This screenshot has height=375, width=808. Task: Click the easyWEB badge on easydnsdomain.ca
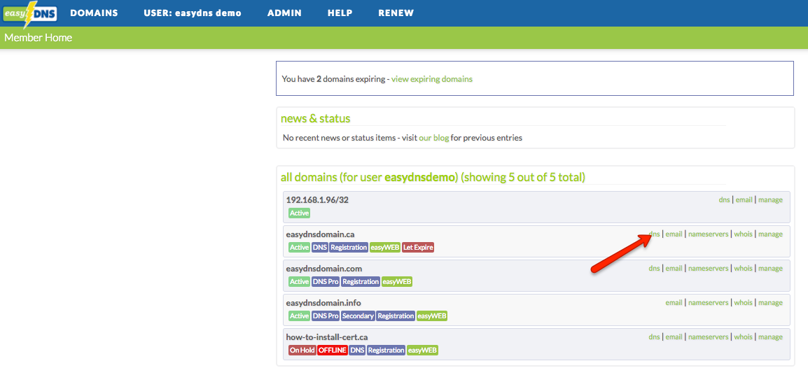pyautogui.click(x=385, y=247)
